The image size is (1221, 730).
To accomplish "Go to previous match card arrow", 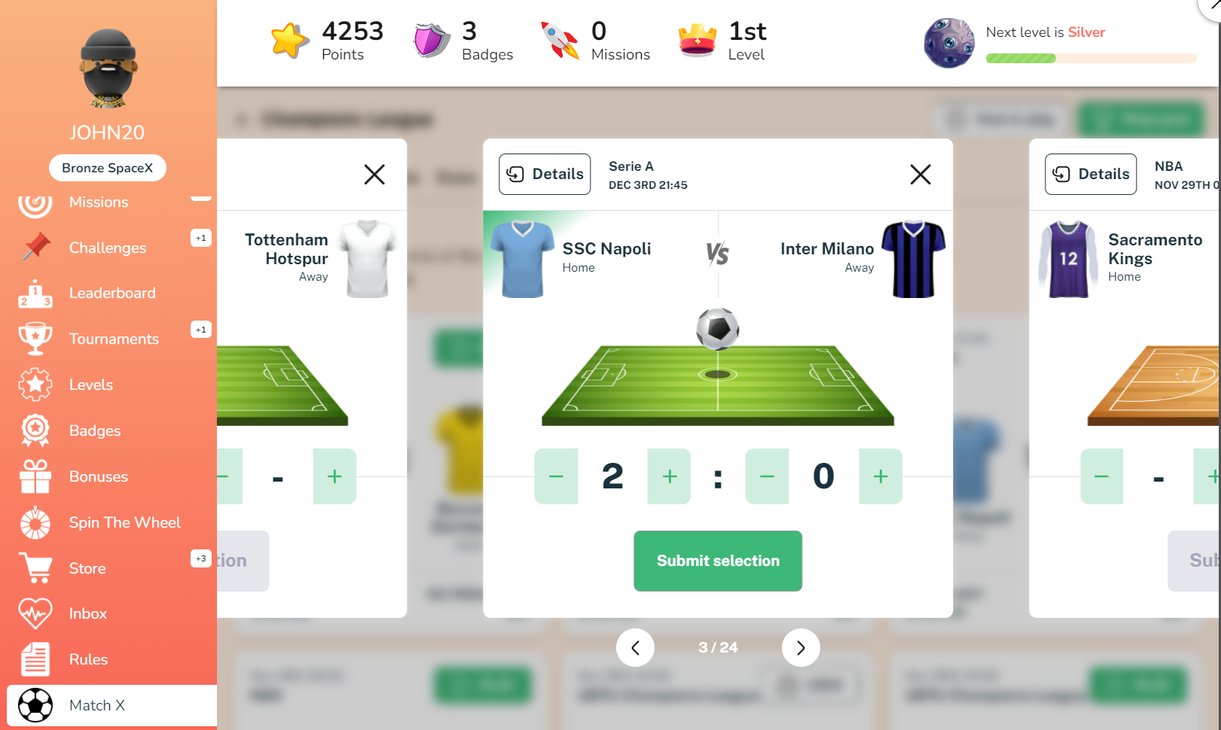I will point(635,647).
